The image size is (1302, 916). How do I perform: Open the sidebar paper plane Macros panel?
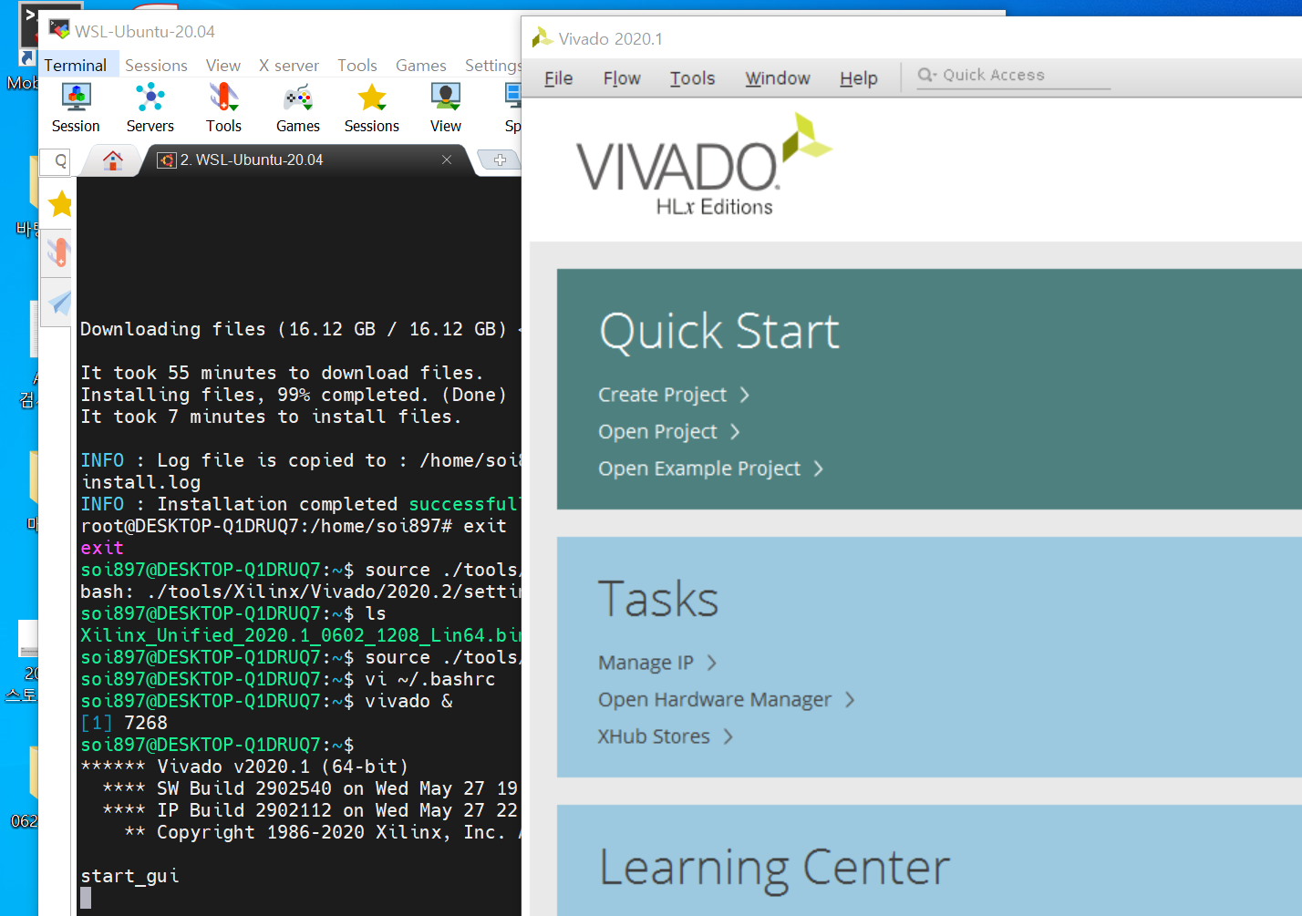60,303
